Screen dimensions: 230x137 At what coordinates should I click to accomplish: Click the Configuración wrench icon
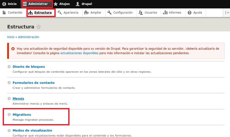[109, 12]
